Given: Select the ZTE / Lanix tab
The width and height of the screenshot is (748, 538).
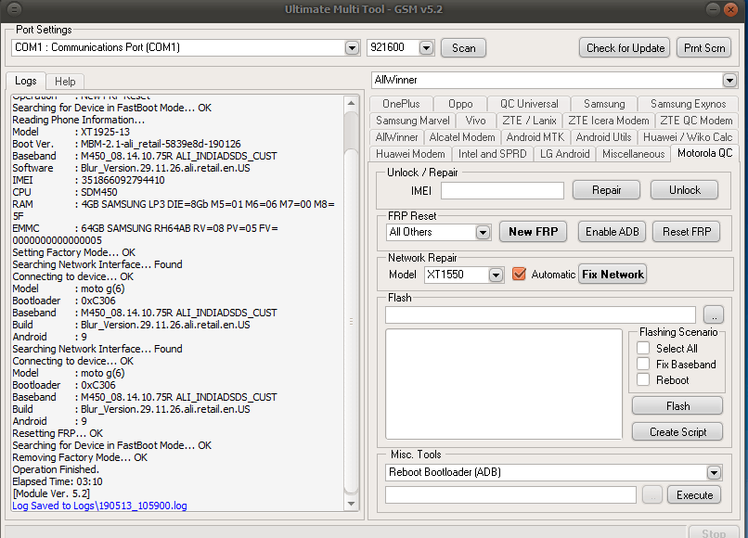Looking at the screenshot, I should (530, 121).
